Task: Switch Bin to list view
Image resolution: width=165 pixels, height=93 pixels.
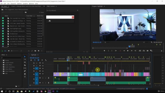Action: [6, 51]
